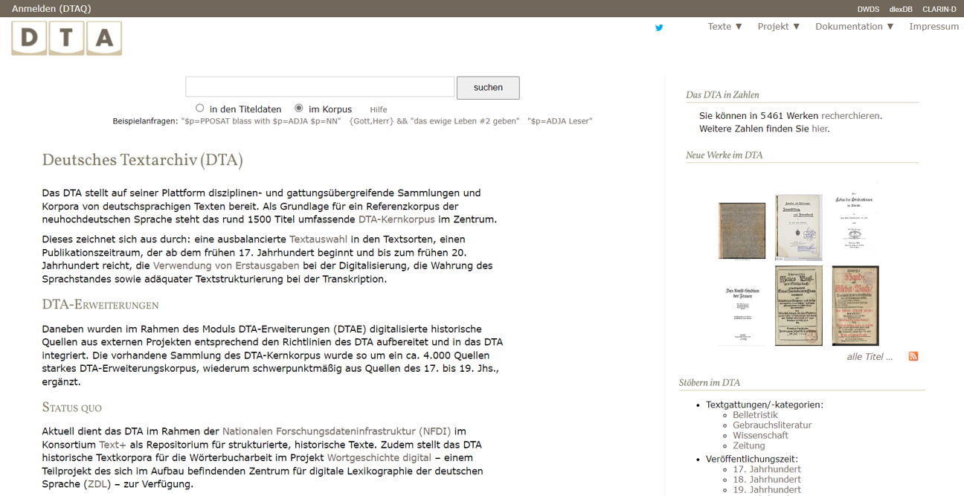Click the DTA logo
Image resolution: width=964 pixels, height=496 pixels.
click(x=66, y=36)
